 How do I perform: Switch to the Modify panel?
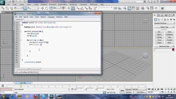(158, 15)
